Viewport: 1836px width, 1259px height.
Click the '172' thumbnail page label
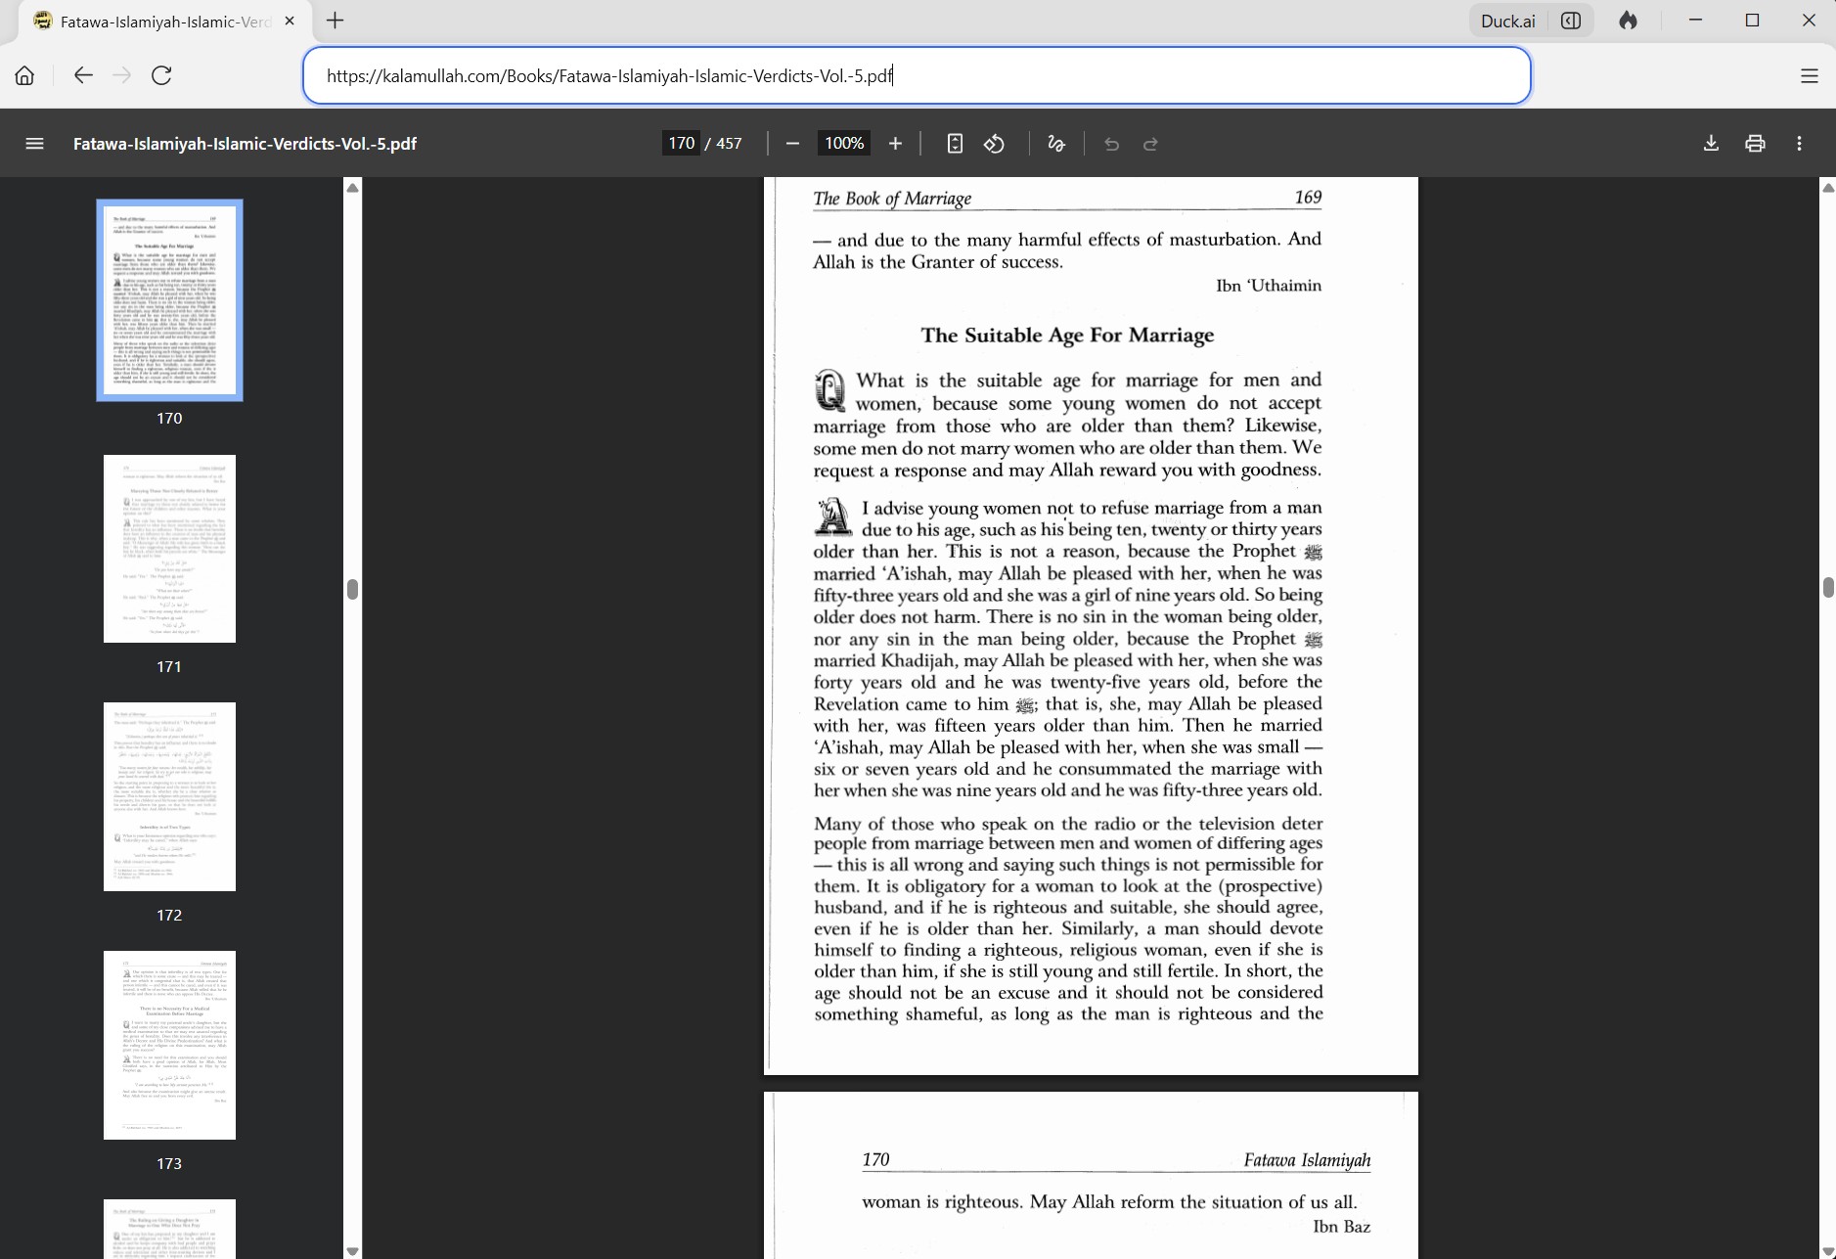169,915
